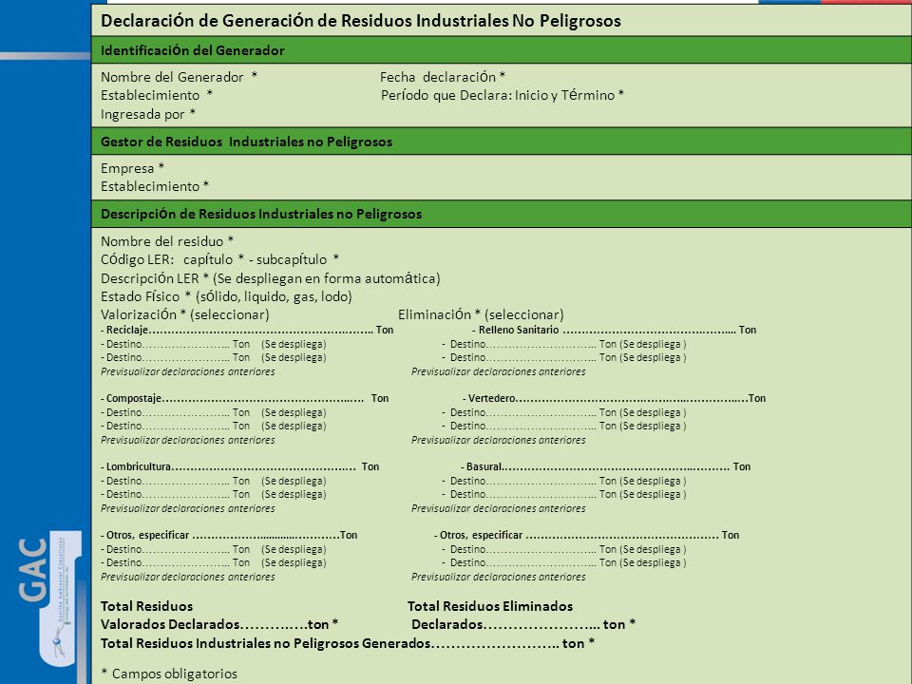Open 'Previsualizar declaraciones anteriores' below Eliminación Otros

[499, 577]
